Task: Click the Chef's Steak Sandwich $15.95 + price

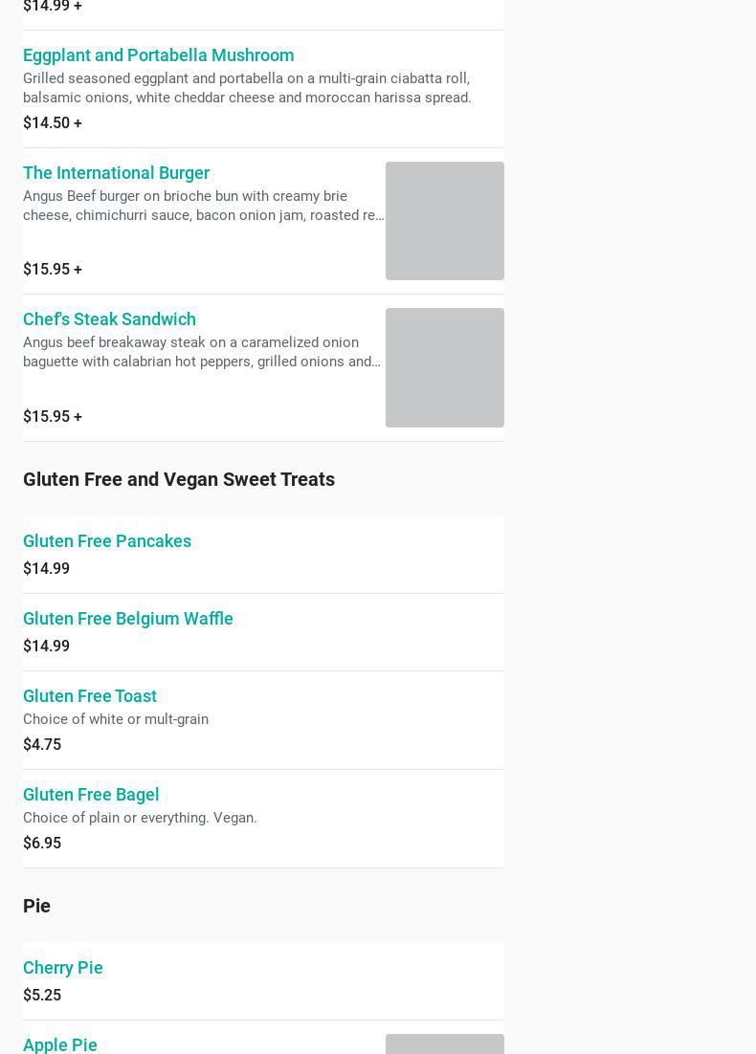Action: (x=53, y=417)
